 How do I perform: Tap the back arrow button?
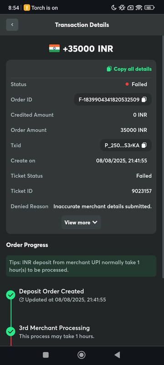(x=12, y=25)
